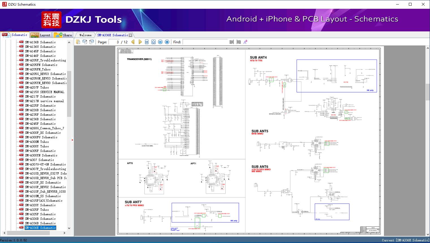Click the PDF icon beside SM-A245F Schematic
The image size is (430, 243).
click(x=21, y=123)
